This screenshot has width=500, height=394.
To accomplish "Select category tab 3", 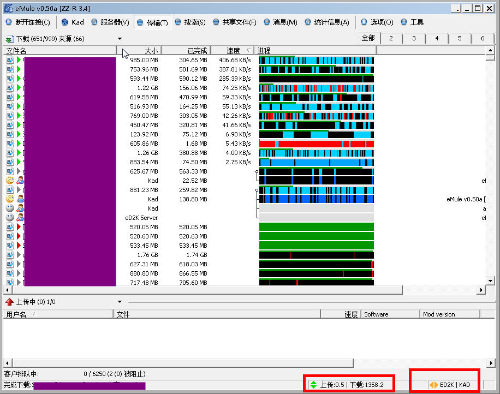I will click(x=414, y=38).
